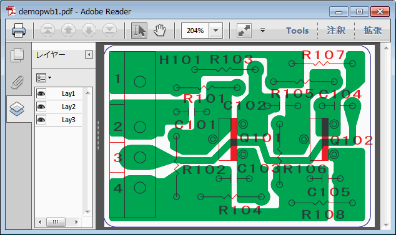Click the Q101 transistor label
Image resolution: width=396 pixels, height=235 pixels.
[x=260, y=138]
